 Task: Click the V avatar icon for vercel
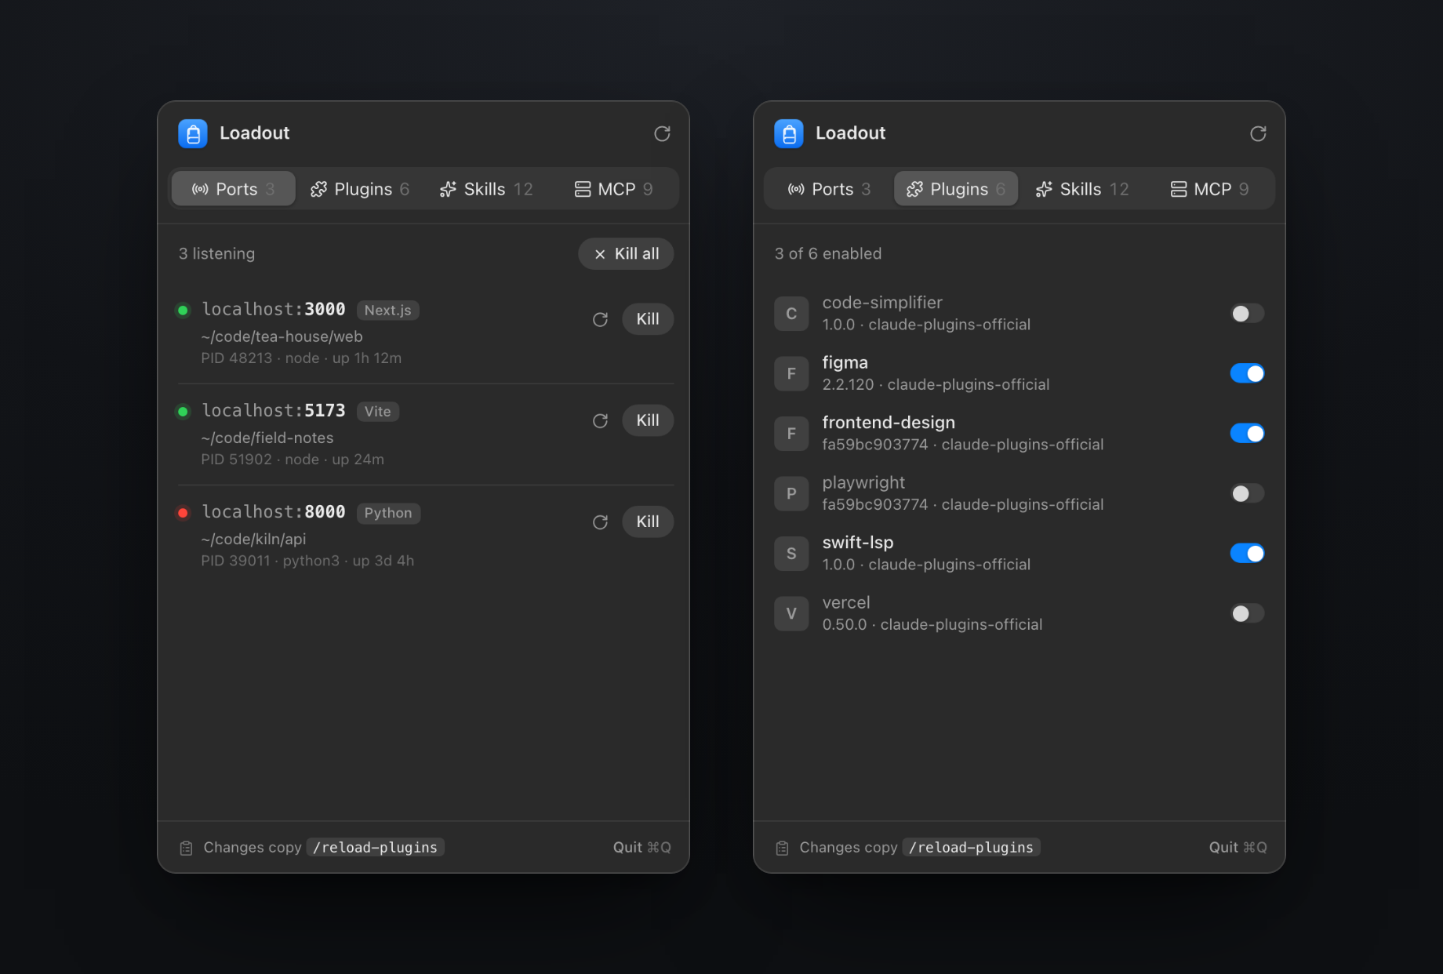791,613
